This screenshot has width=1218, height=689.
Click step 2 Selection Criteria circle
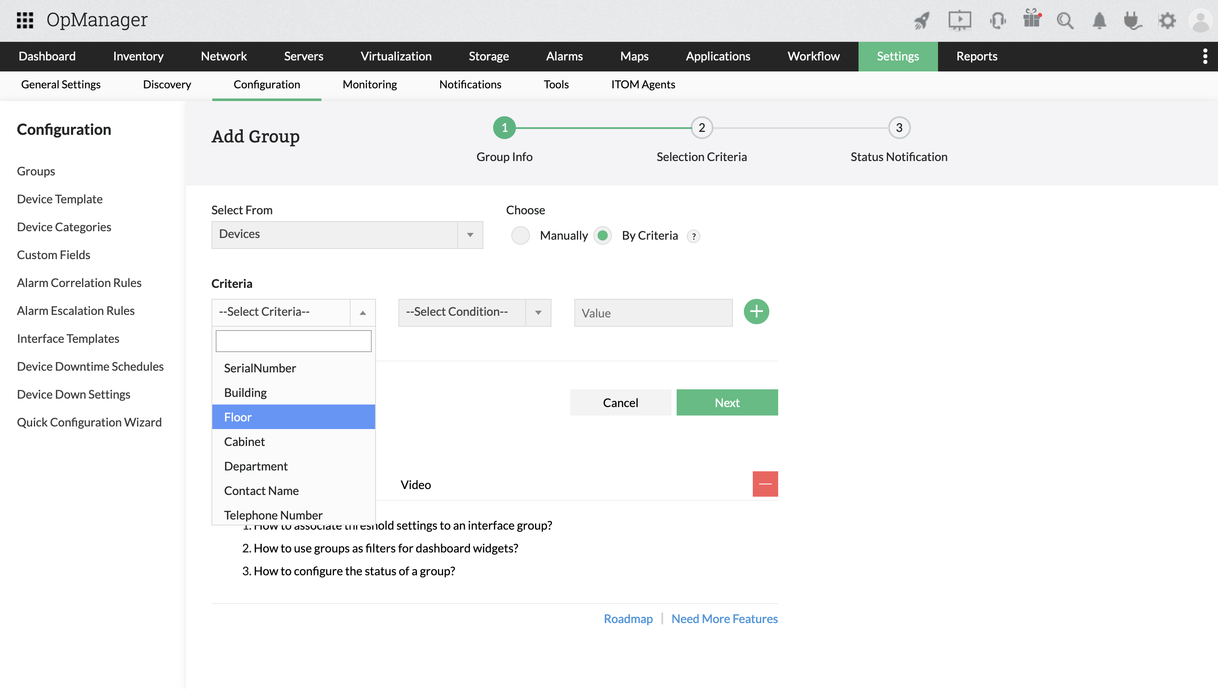pos(702,128)
